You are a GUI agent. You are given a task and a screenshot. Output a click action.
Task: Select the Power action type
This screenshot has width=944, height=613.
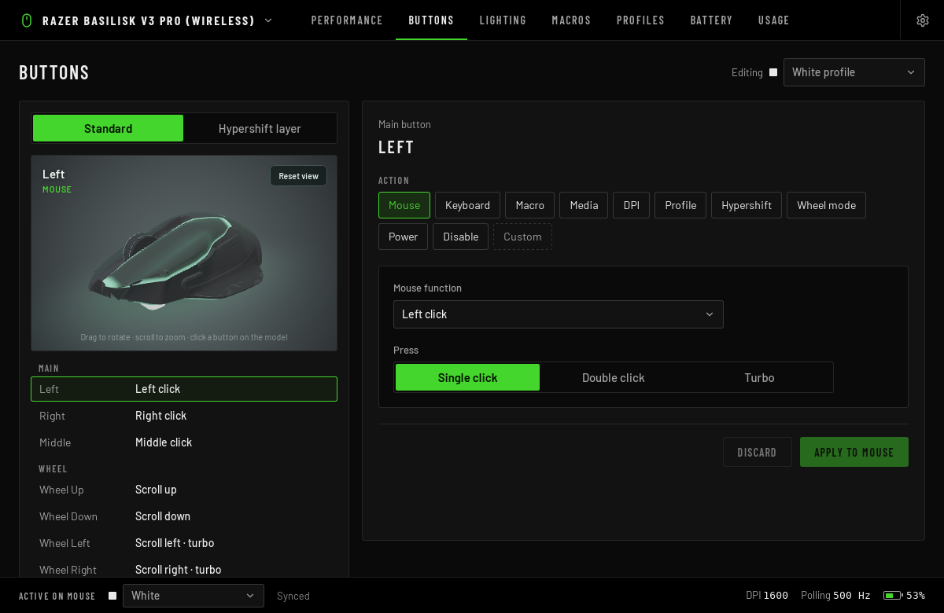(403, 237)
